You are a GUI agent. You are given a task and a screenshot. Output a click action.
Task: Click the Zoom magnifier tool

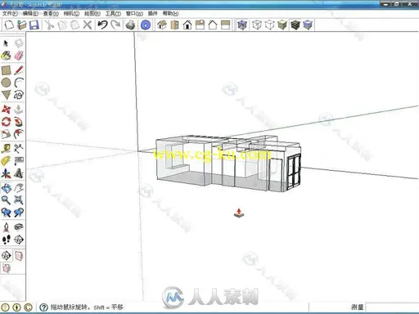coord(6,200)
